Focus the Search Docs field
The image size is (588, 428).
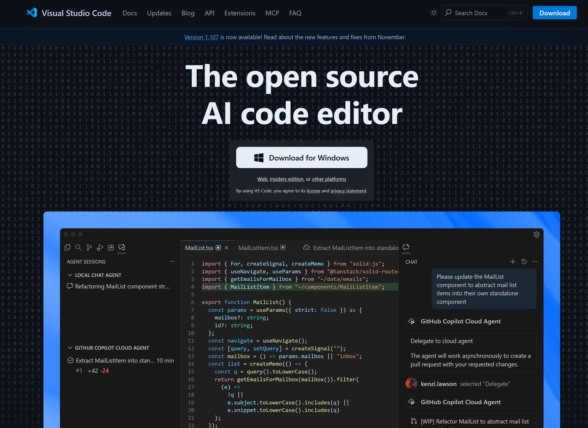(484, 13)
